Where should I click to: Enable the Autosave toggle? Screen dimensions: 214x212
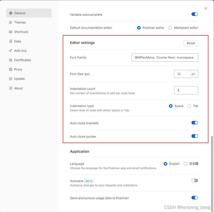195,180
